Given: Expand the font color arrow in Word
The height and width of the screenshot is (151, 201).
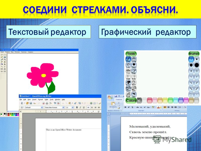Looking at the screenshot, I should pos(161,107).
